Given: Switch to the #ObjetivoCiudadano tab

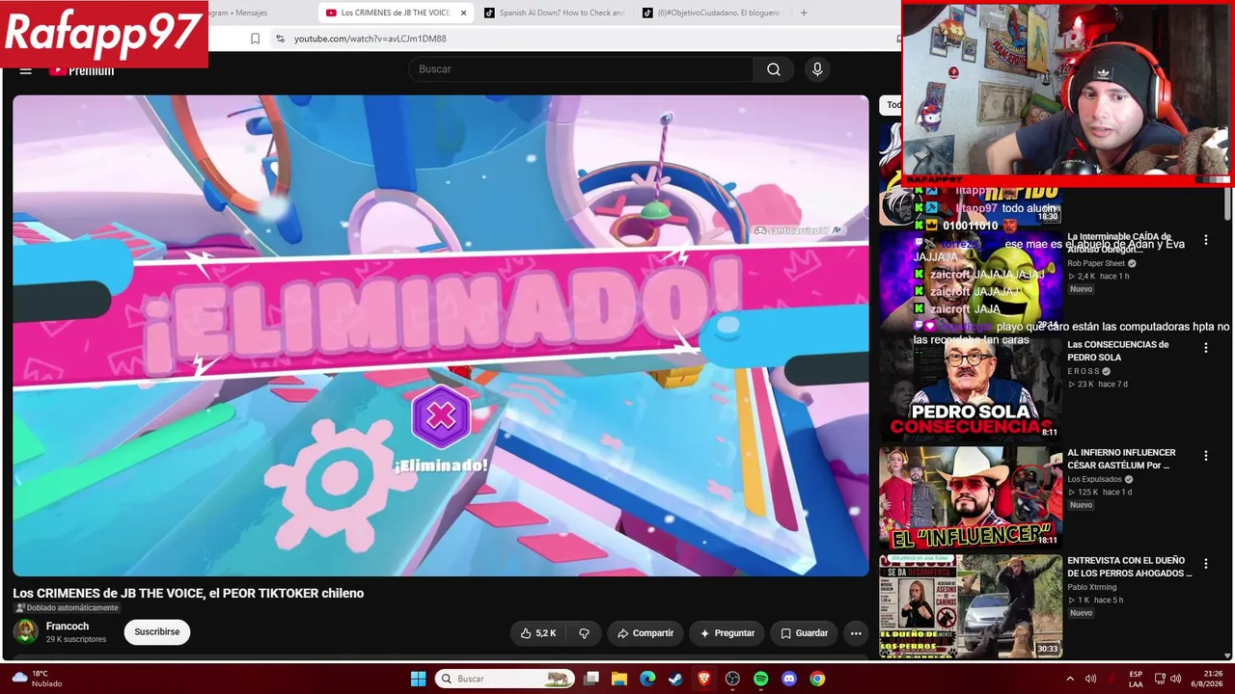Looking at the screenshot, I should coord(712,13).
